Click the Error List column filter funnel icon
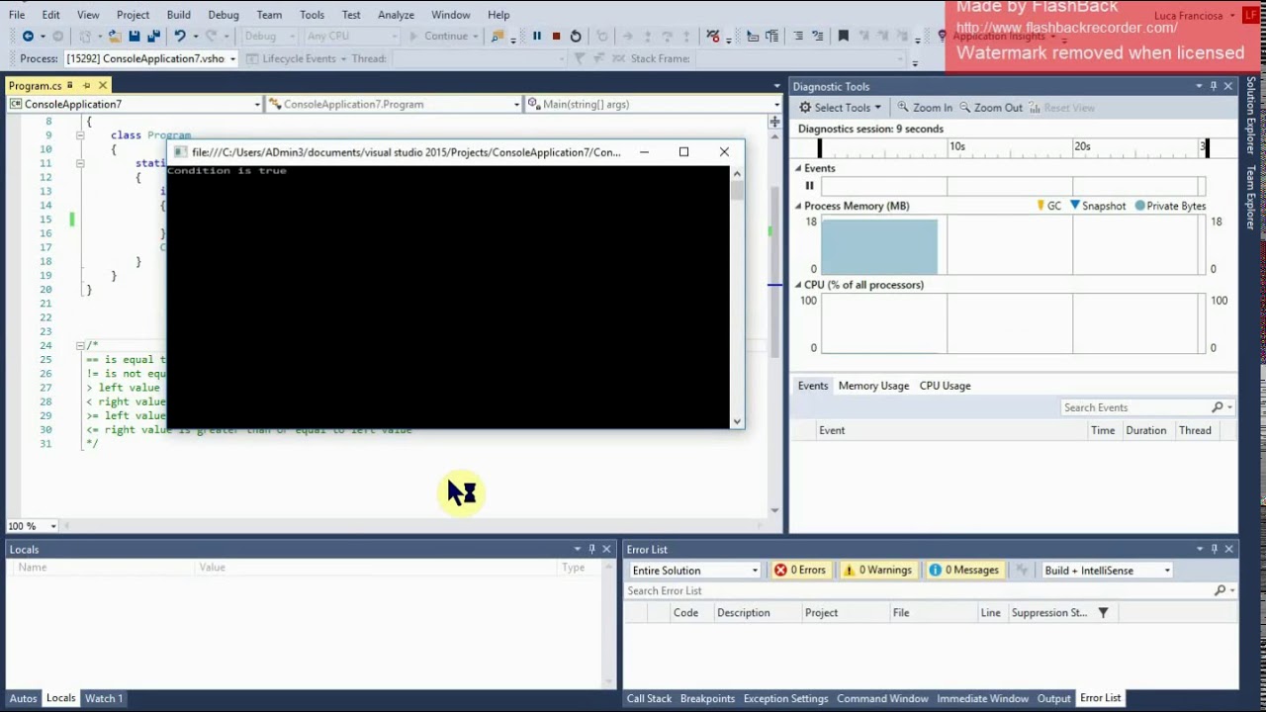The width and height of the screenshot is (1266, 712). (1103, 612)
